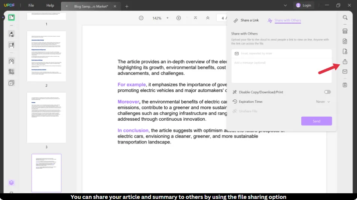Go to previous page double-chevron icon
Screen dimensions: 357x200
click(208, 18)
